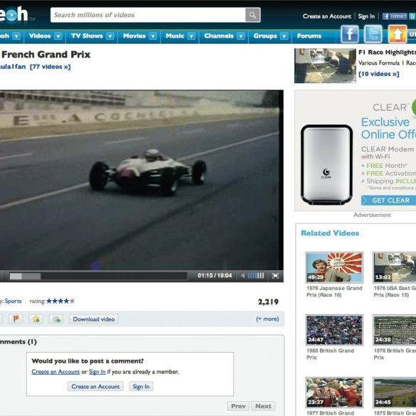Viewport: 416px width, 416px height.
Task: Expand the Music menu arrow
Action: [191, 36]
